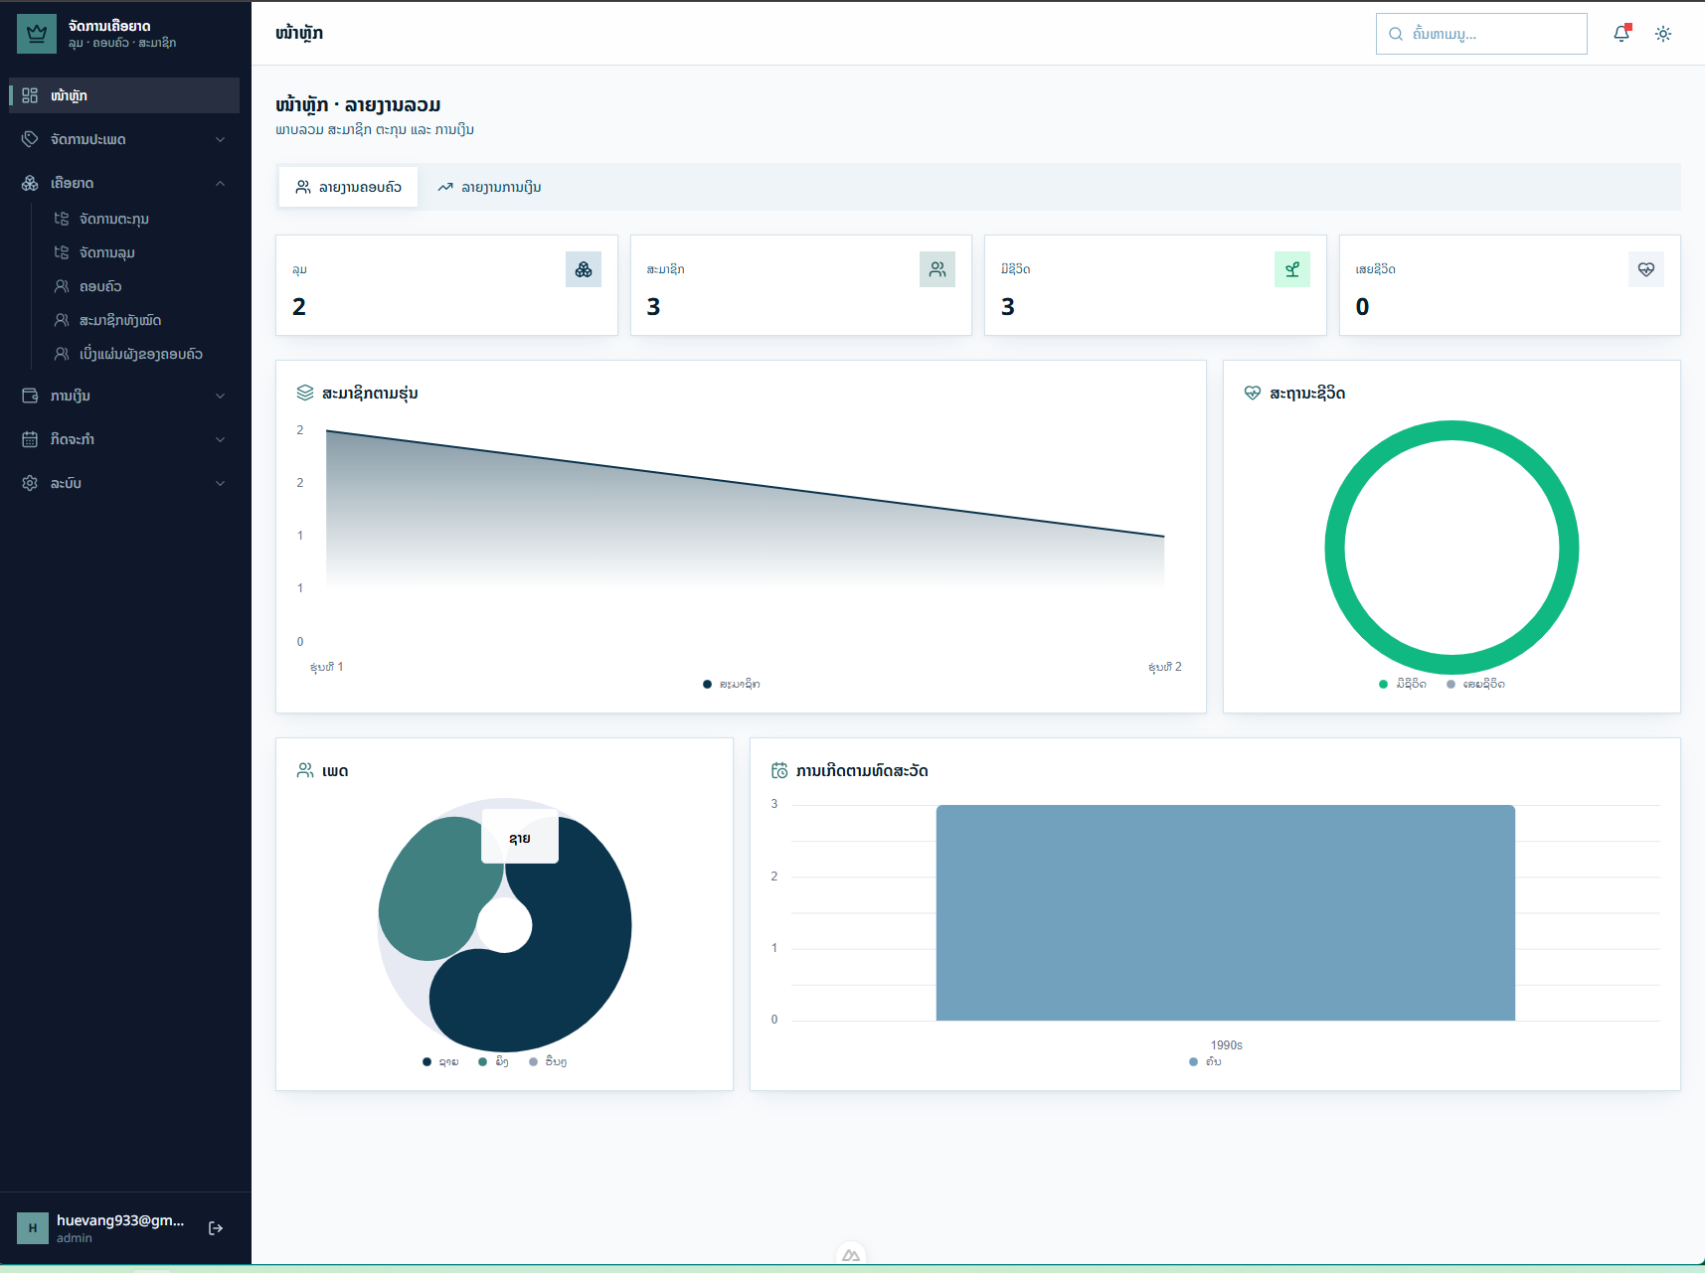Toggle light theme with the sun icon
1705x1273 pixels.
pyautogui.click(x=1663, y=34)
